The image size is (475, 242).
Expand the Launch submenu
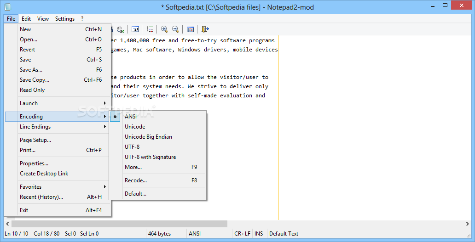click(x=58, y=103)
